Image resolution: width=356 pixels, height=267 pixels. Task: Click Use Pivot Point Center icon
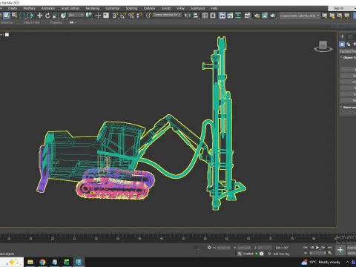(x=89, y=16)
